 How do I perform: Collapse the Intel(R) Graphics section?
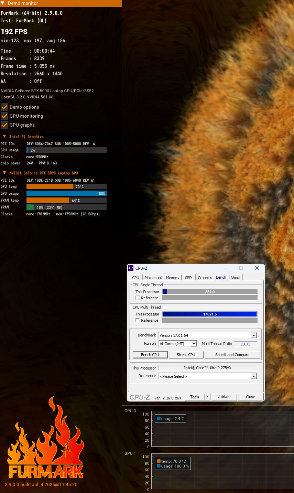click(4, 137)
